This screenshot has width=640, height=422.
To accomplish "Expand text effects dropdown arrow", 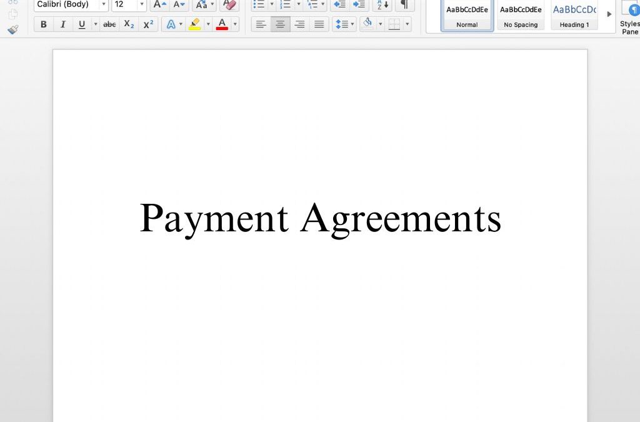I will click(181, 24).
